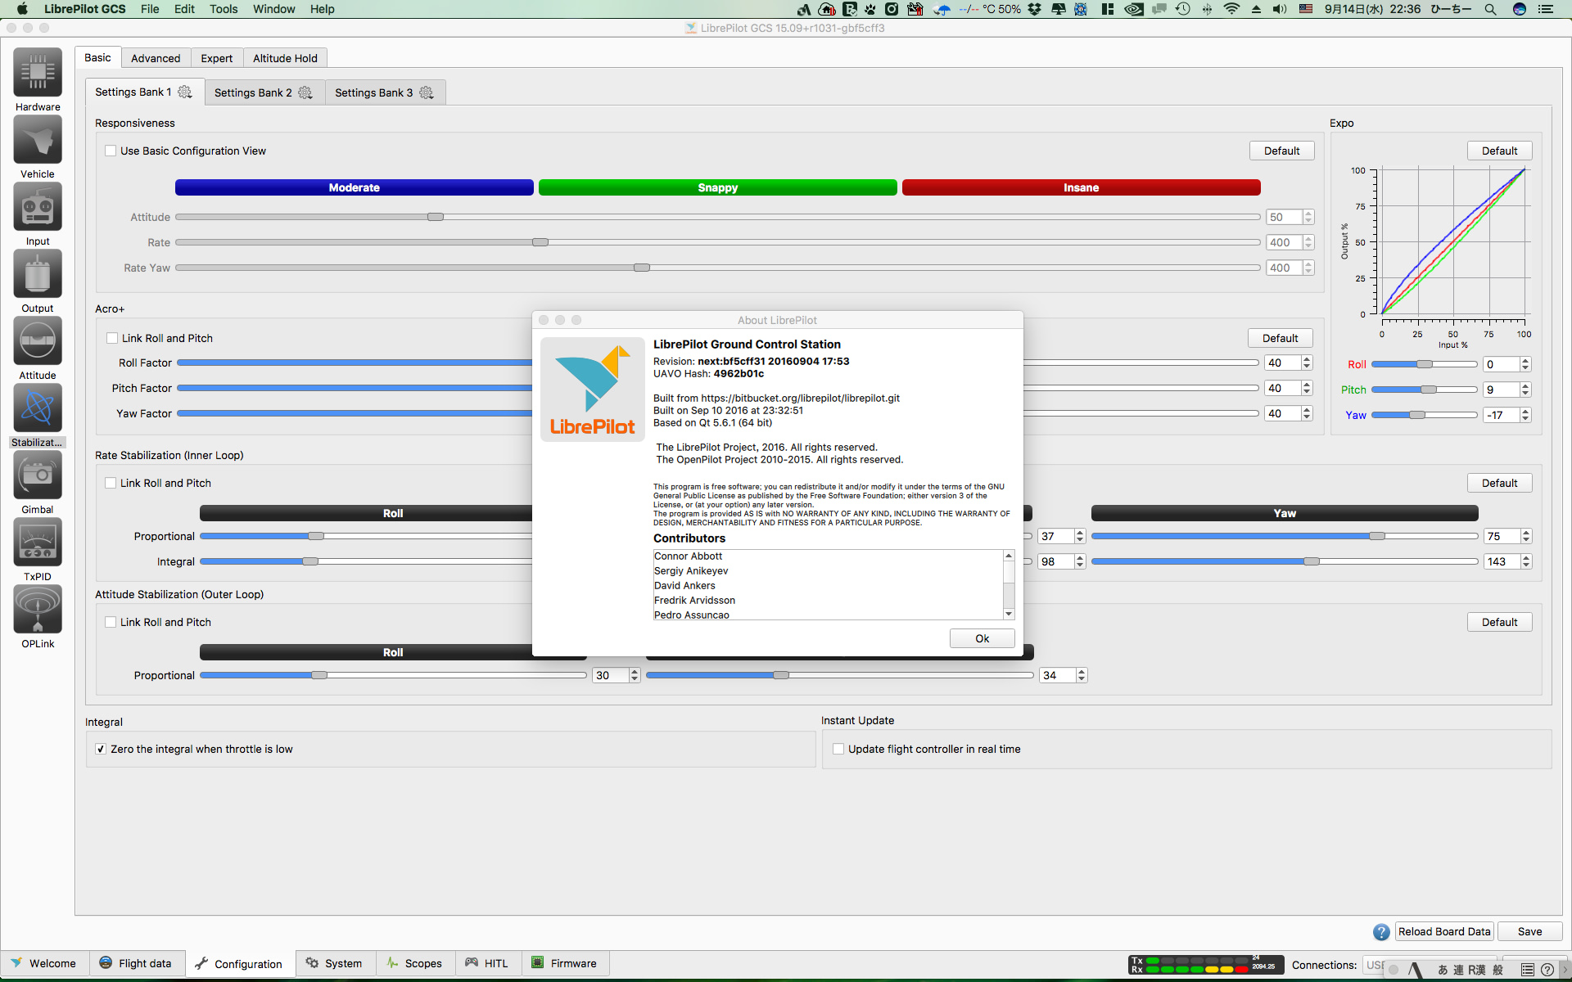The height and width of the screenshot is (982, 1572).
Task: Open the Hardware configuration panel icon
Action: tap(38, 73)
